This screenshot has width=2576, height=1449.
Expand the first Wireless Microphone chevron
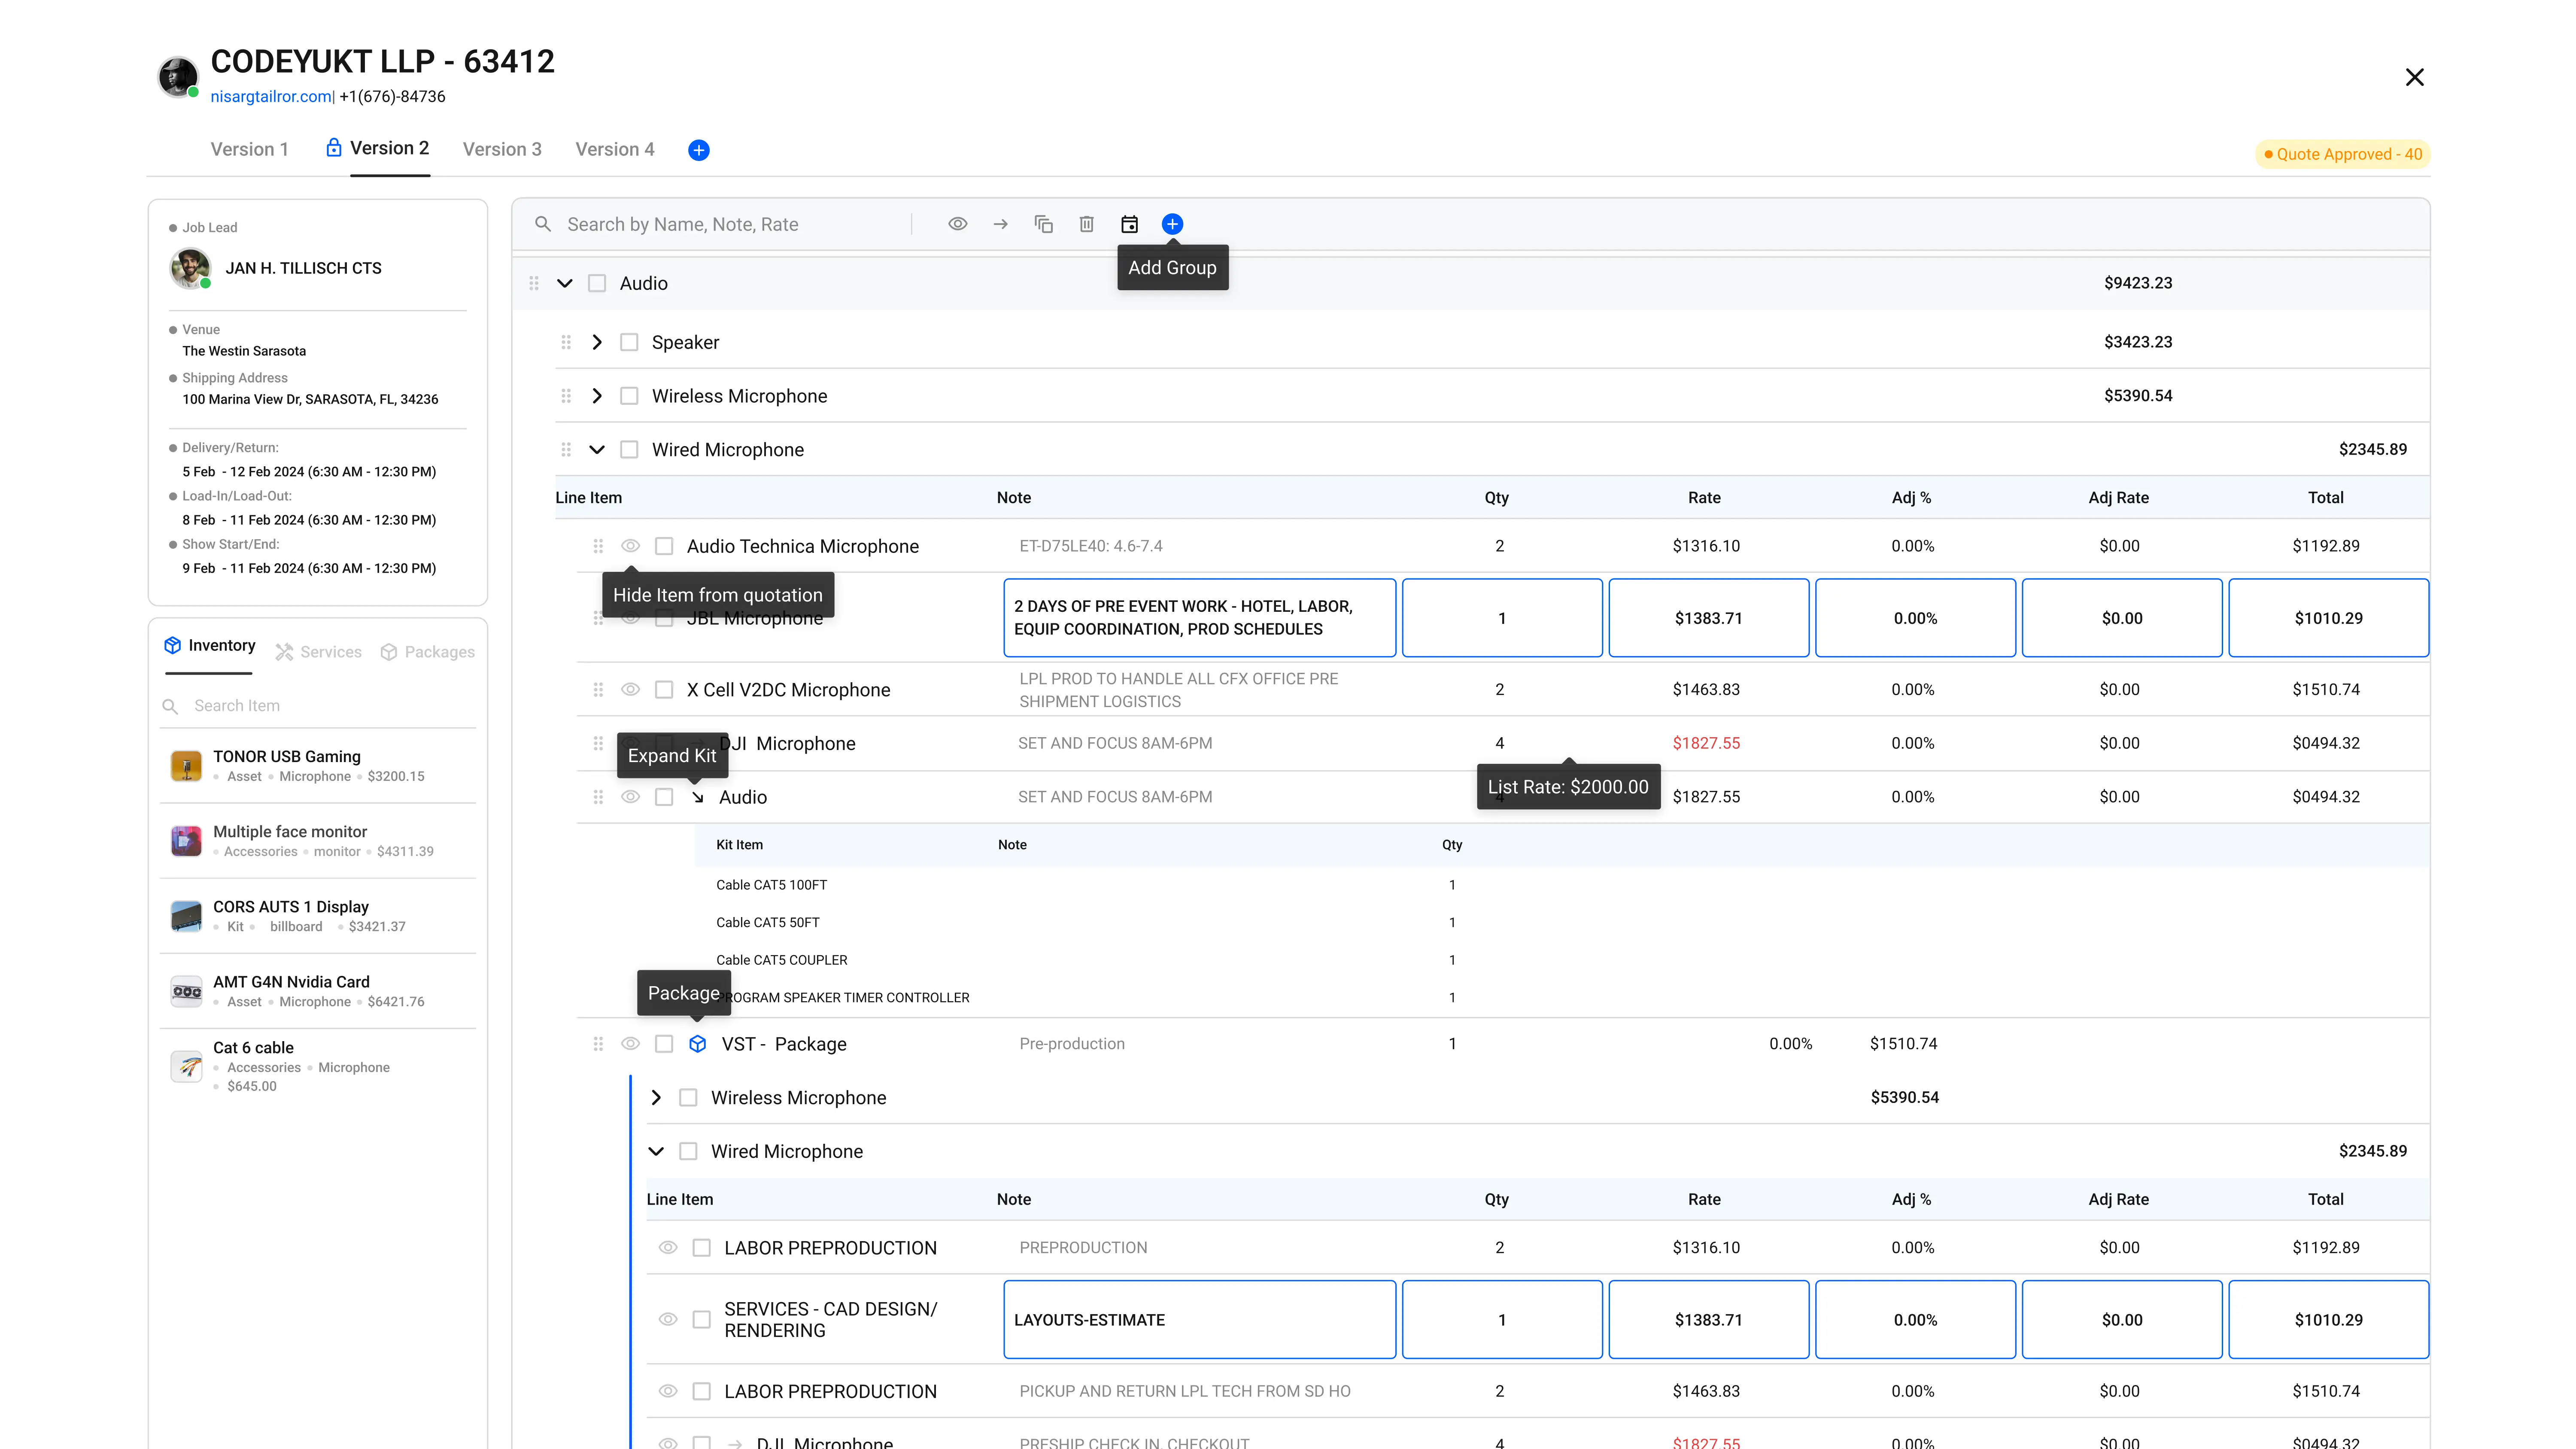(x=597, y=396)
